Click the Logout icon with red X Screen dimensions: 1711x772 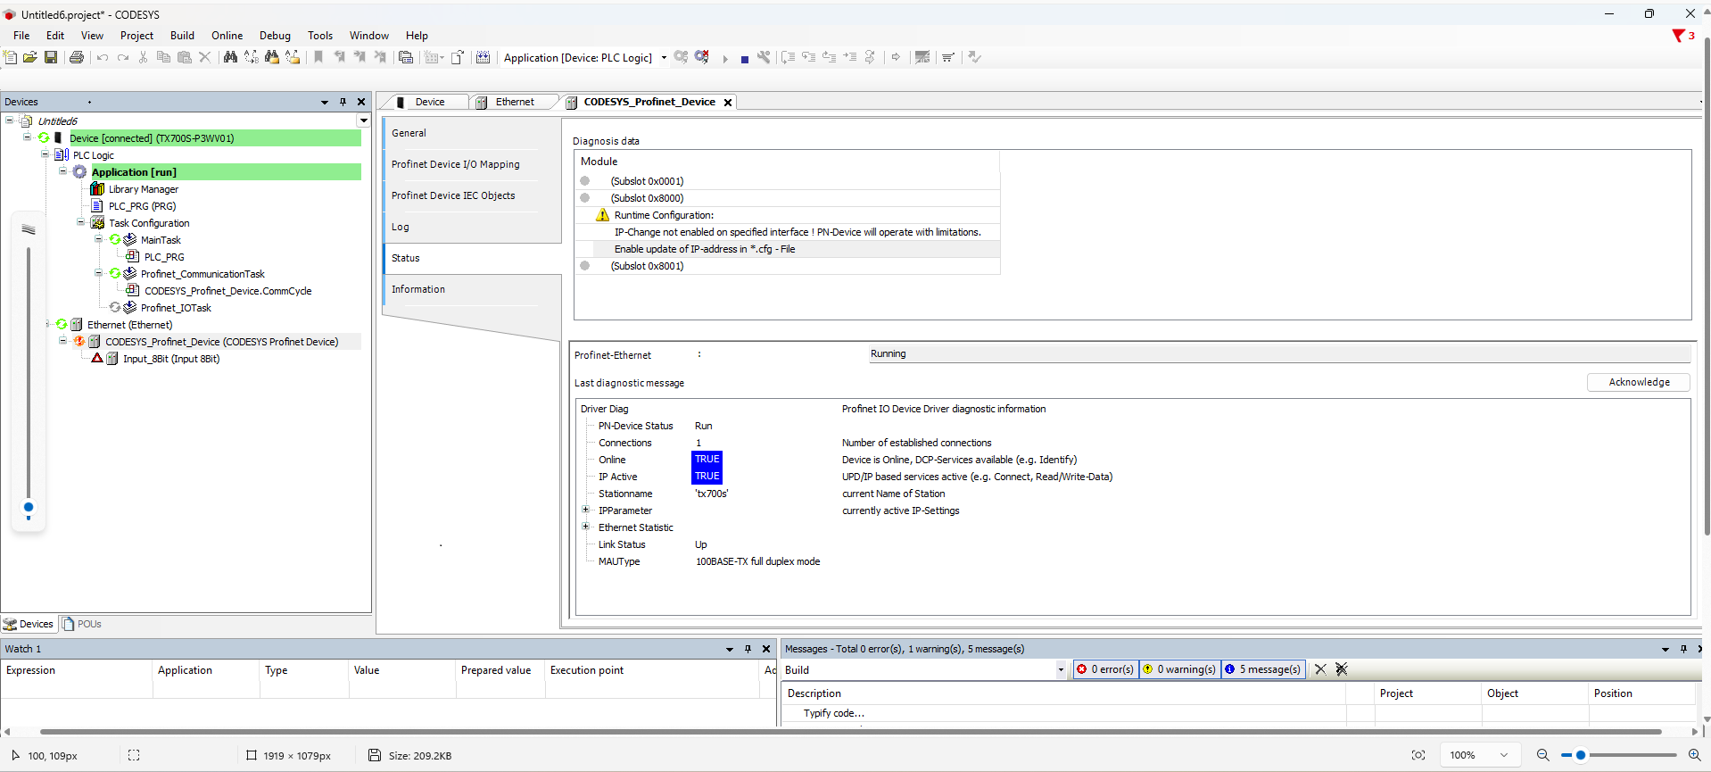click(702, 57)
